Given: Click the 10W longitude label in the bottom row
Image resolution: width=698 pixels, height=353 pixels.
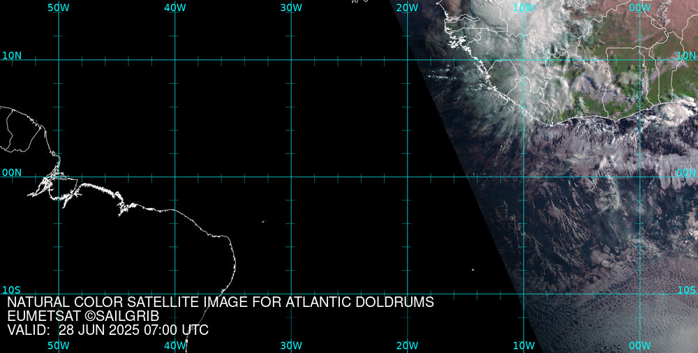Looking at the screenshot, I should click(523, 345).
